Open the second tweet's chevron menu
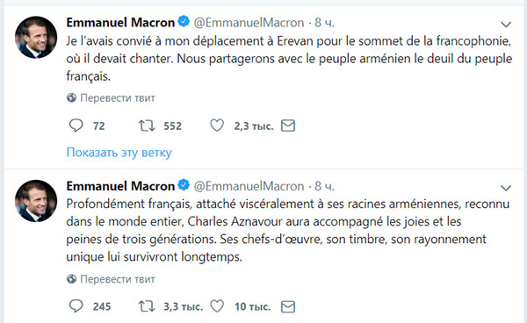 tap(506, 188)
